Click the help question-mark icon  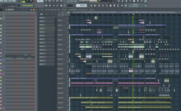[130, 1]
